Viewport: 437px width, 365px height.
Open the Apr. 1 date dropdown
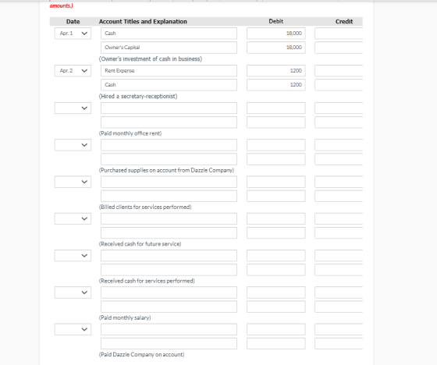tap(73, 34)
